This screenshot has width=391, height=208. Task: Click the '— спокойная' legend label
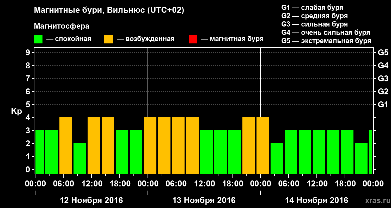(x=69, y=39)
